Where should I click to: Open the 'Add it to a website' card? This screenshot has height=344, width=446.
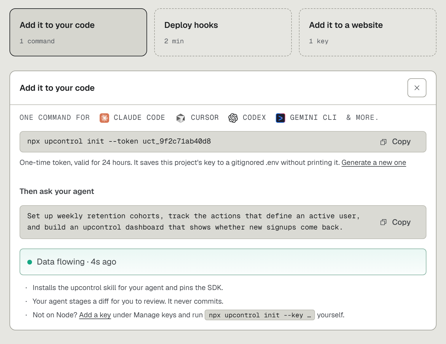click(368, 32)
